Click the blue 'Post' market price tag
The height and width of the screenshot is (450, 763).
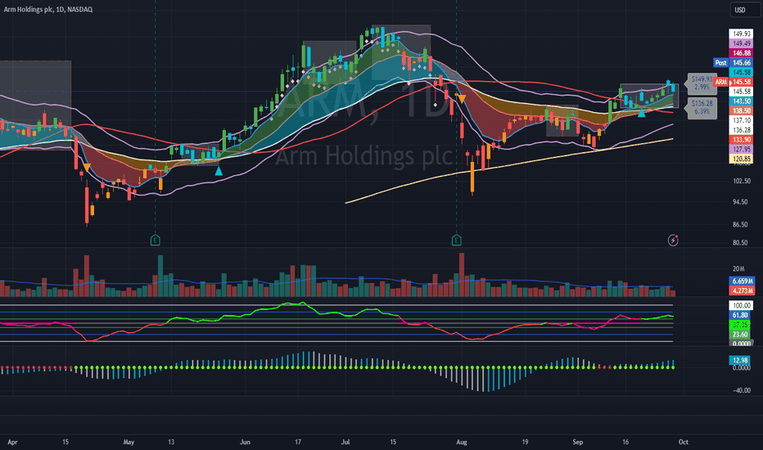pos(720,63)
